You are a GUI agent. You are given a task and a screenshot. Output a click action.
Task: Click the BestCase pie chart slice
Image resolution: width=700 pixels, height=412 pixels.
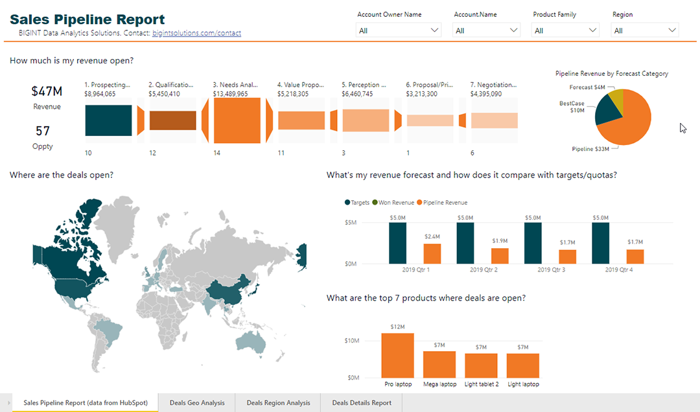[607, 111]
